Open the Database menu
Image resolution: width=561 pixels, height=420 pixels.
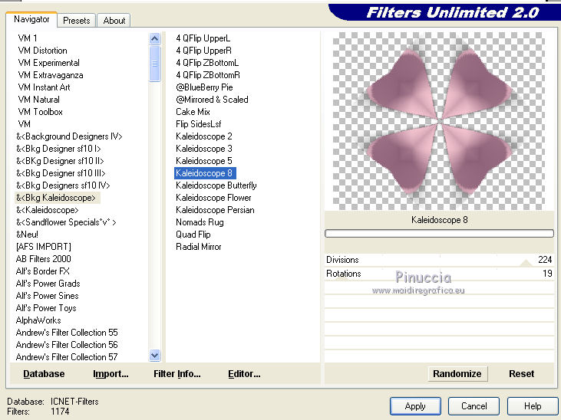point(44,373)
